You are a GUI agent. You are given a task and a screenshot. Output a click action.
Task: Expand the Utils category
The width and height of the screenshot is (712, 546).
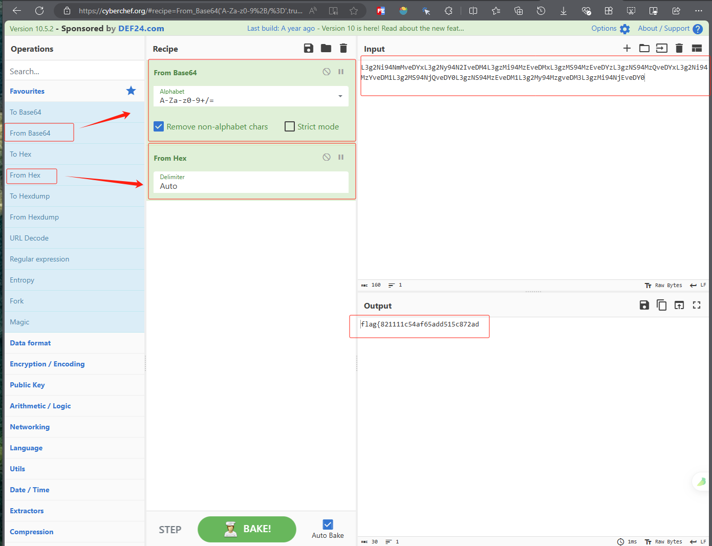pos(75,469)
